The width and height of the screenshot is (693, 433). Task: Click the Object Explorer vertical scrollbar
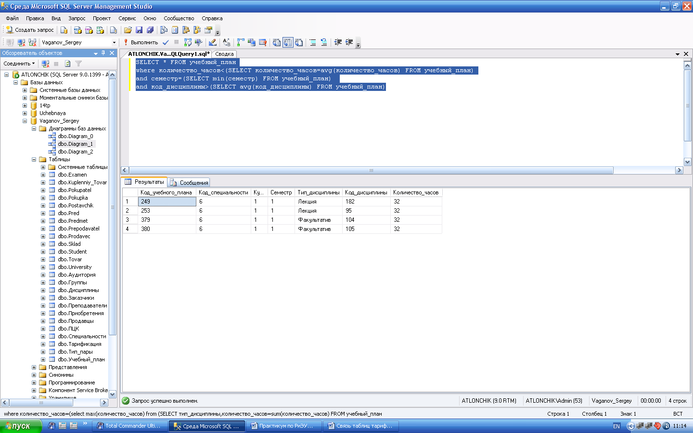pos(113,207)
